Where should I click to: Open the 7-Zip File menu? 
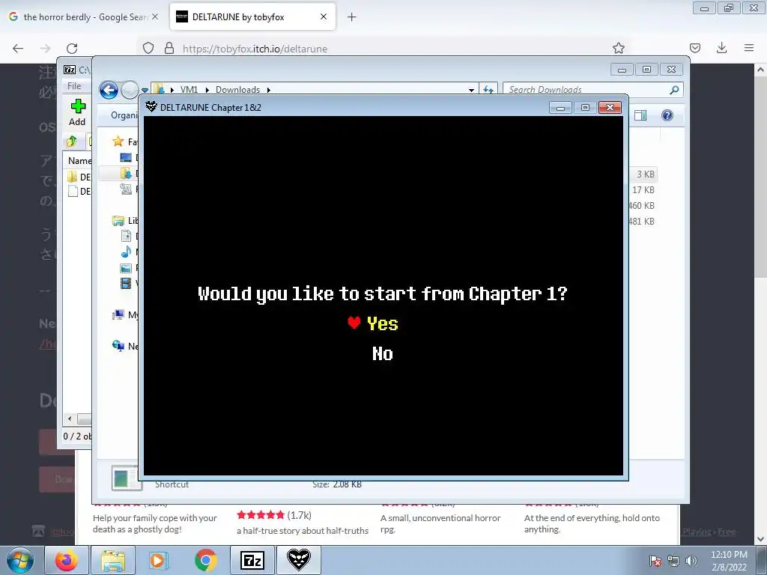coord(74,85)
